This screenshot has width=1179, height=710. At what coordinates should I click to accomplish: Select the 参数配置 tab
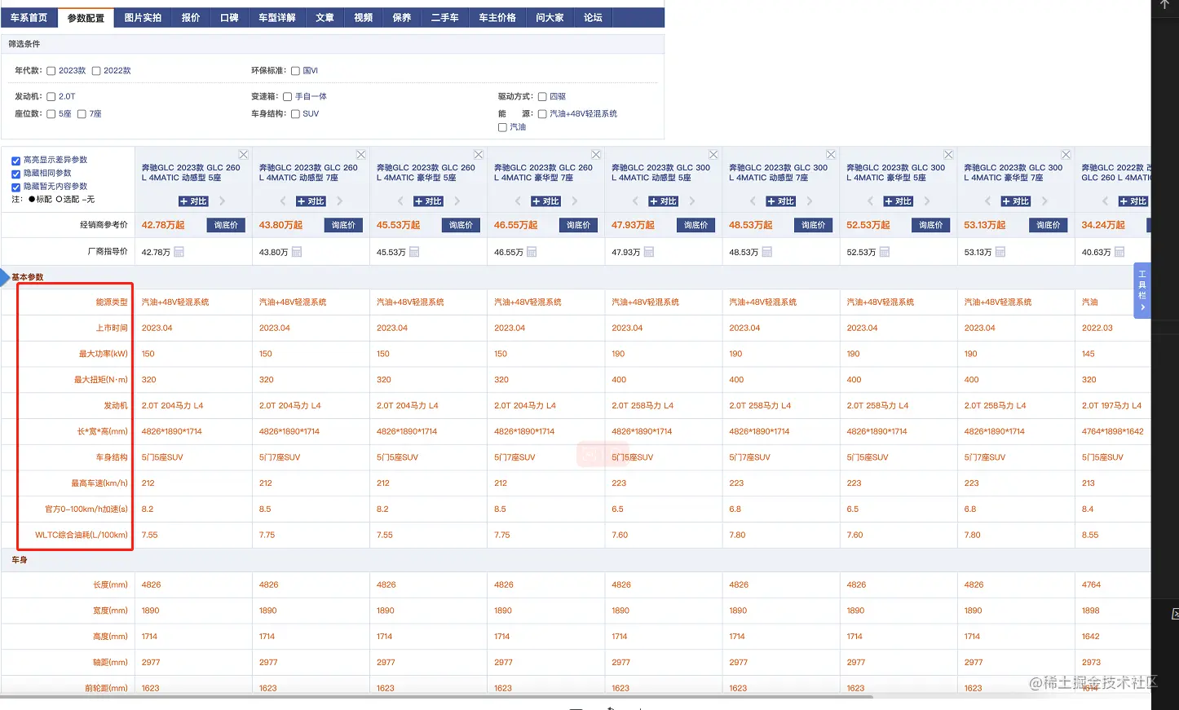pos(86,17)
